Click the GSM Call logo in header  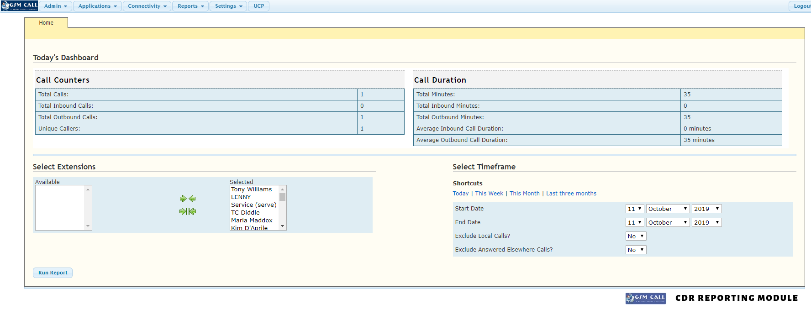pos(20,6)
